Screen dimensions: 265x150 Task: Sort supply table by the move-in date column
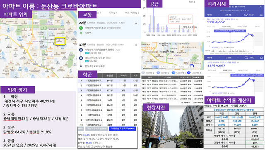point(185,77)
